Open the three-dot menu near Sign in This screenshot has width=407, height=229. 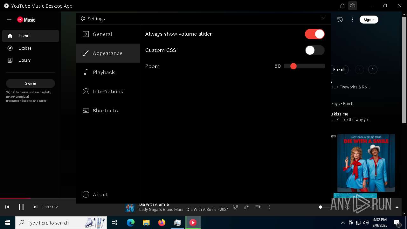[352, 20]
